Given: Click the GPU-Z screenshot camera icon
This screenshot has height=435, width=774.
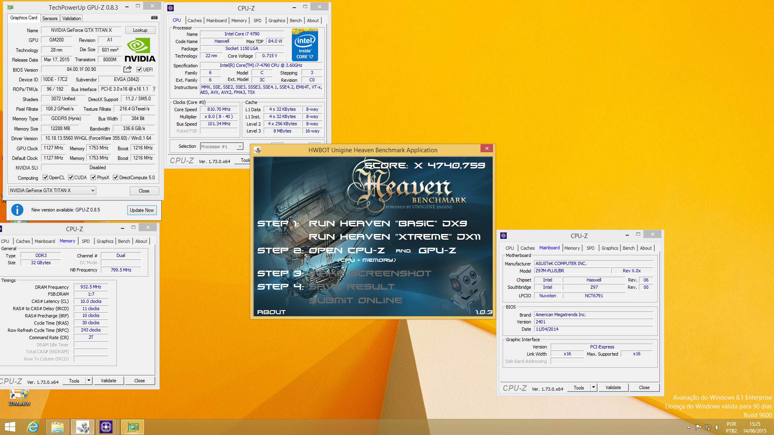Looking at the screenshot, I should click(154, 18).
